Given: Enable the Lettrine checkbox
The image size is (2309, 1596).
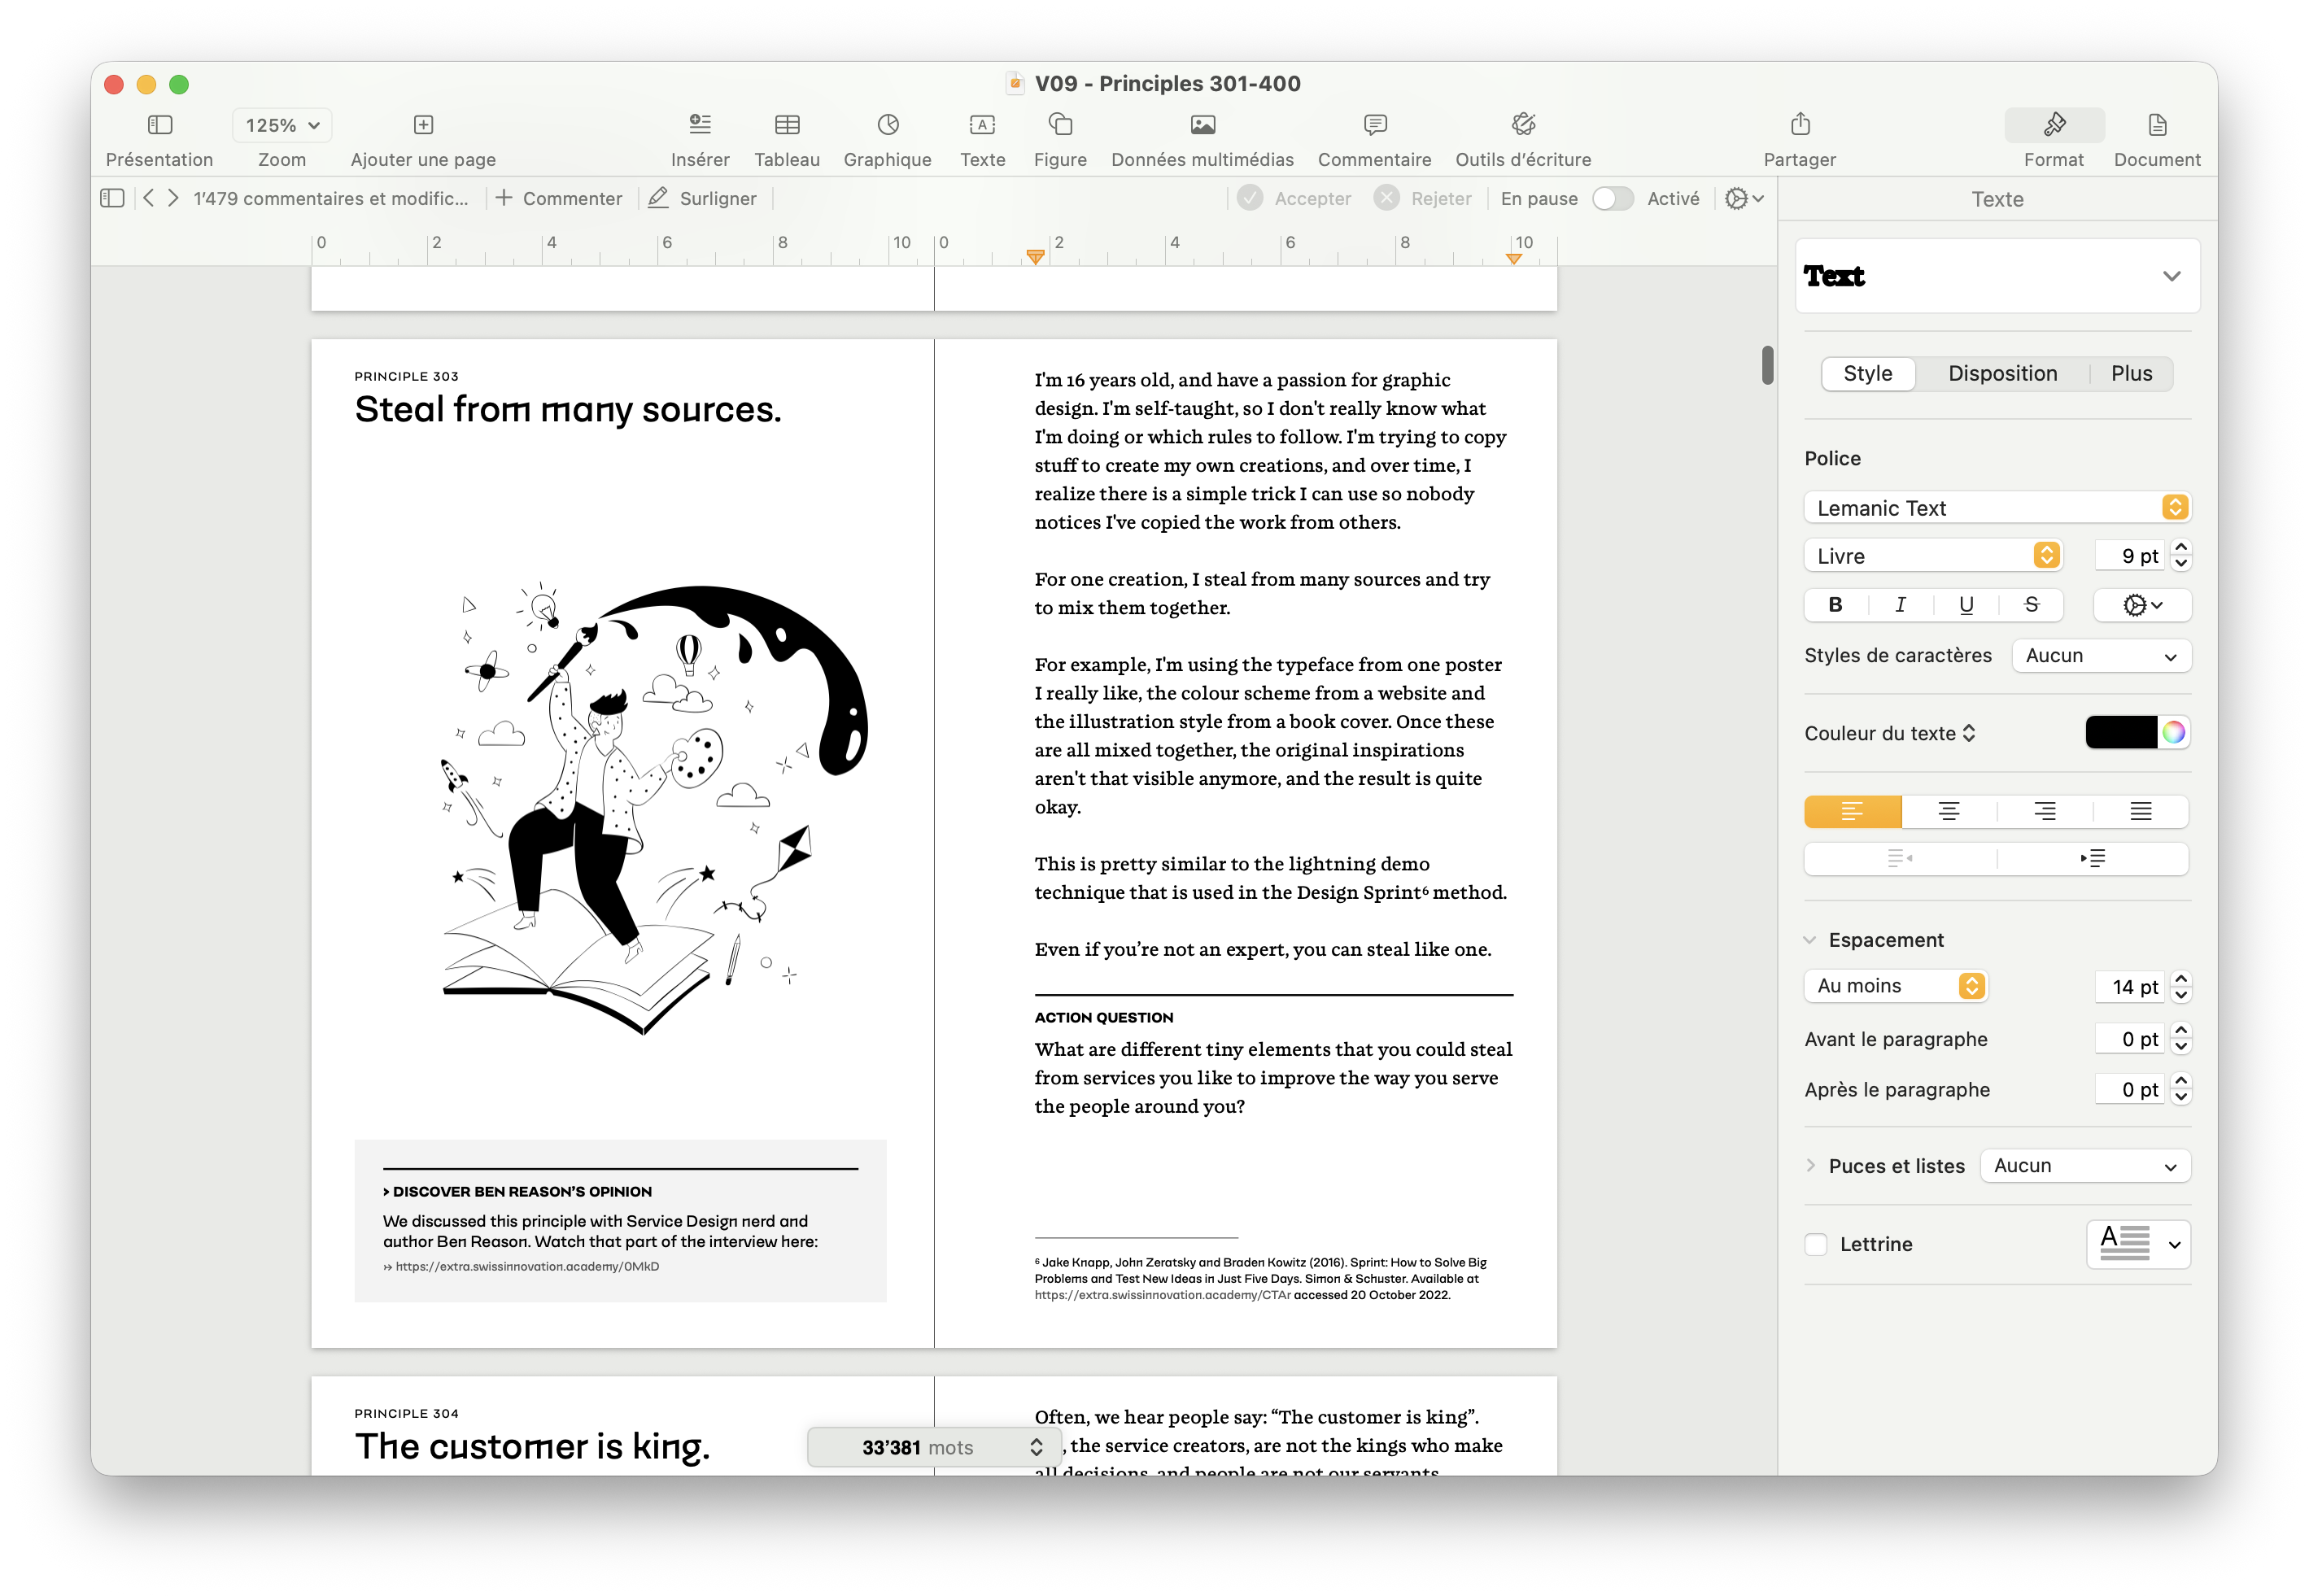Looking at the screenshot, I should click(x=1816, y=1244).
